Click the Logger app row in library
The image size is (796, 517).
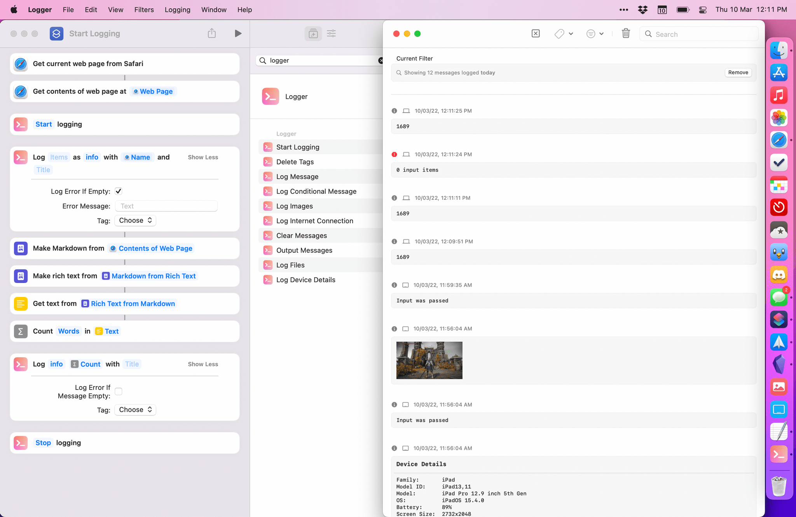coord(317,96)
